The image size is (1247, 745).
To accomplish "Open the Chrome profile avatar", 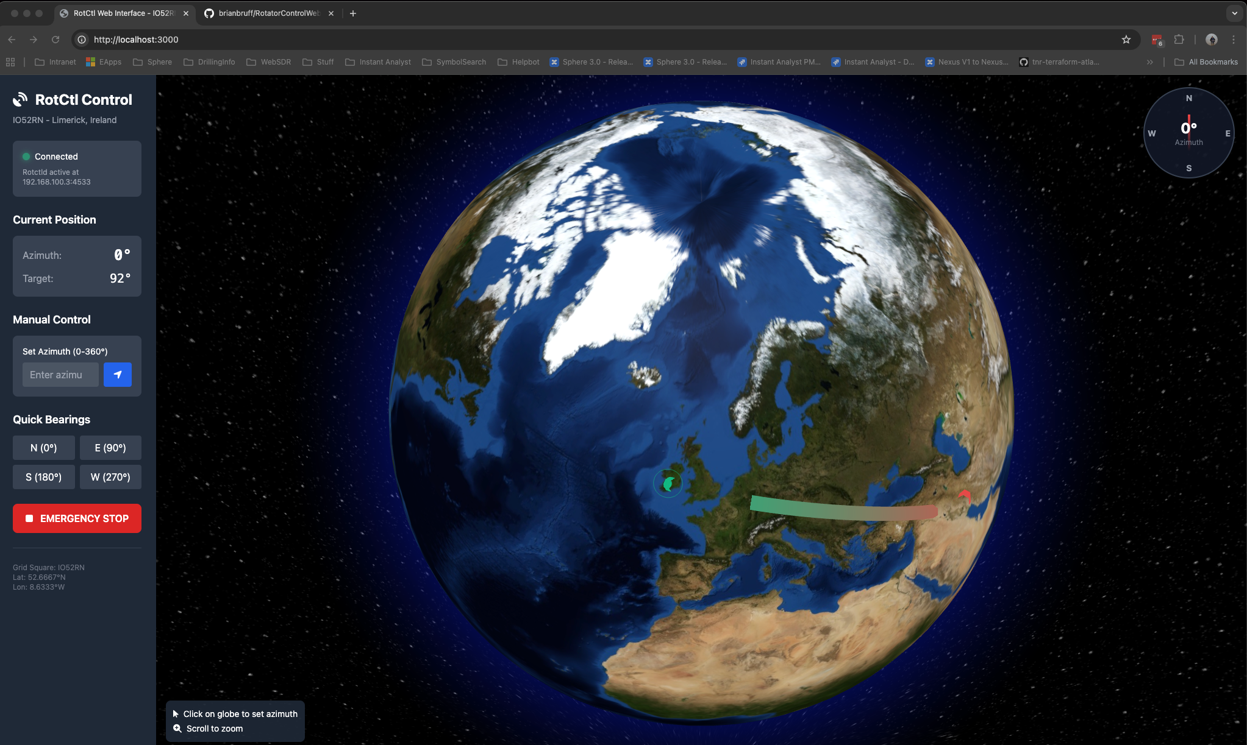I will click(x=1212, y=40).
